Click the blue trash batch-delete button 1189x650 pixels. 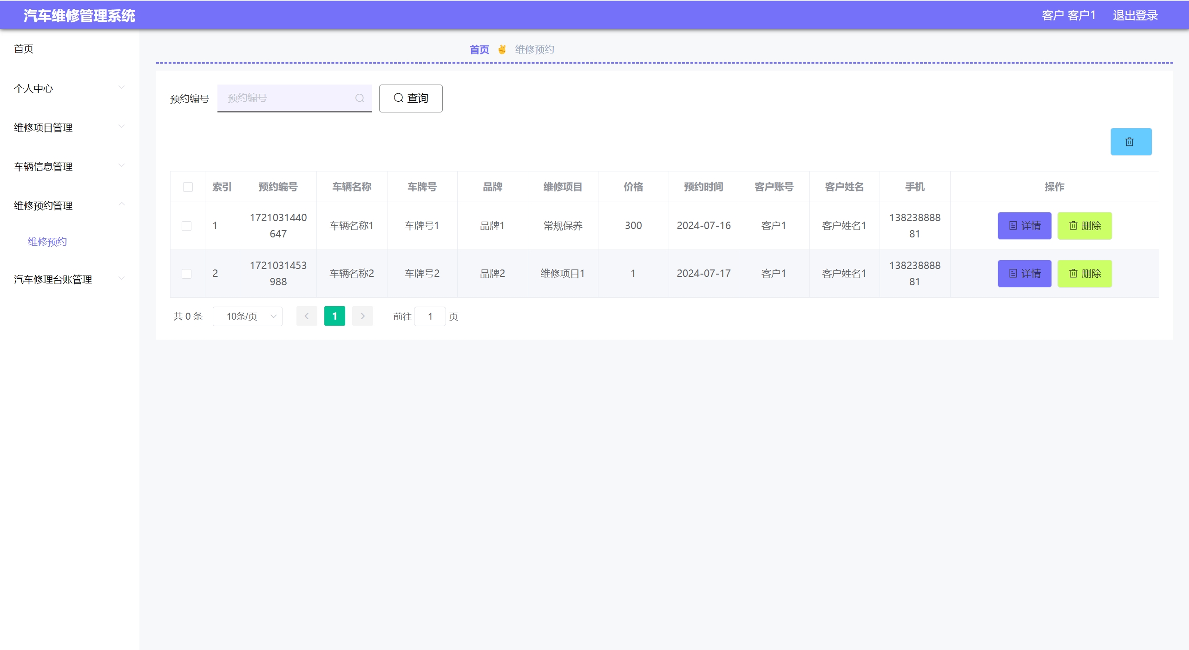pyautogui.click(x=1130, y=142)
